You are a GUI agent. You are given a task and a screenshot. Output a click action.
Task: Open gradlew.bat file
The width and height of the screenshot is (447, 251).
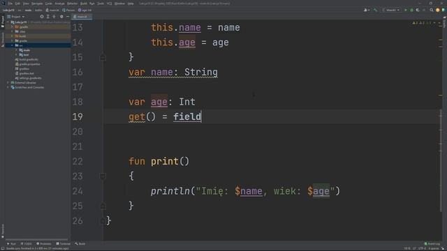24,73
